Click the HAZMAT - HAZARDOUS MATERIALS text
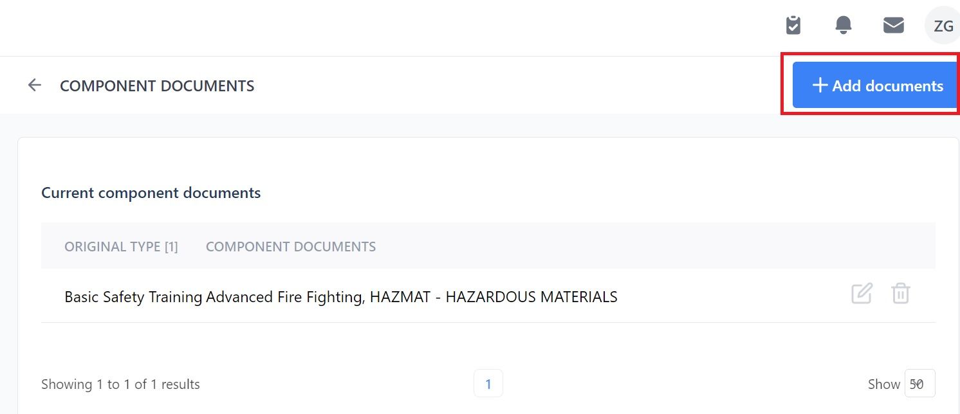Image resolution: width=960 pixels, height=414 pixels. coord(494,297)
